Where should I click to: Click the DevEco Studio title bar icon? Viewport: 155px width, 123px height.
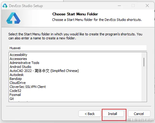click(5, 6)
